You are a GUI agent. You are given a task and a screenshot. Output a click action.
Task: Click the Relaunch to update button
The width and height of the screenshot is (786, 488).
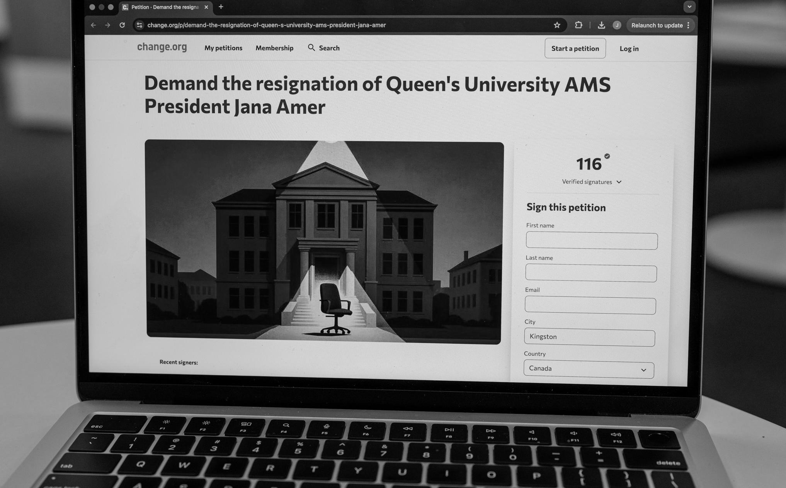657,25
